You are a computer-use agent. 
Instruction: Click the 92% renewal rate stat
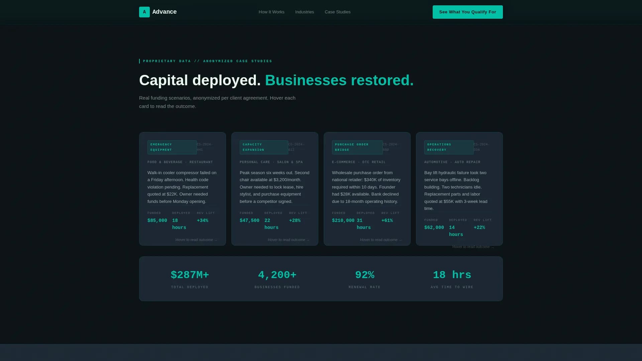click(x=364, y=274)
